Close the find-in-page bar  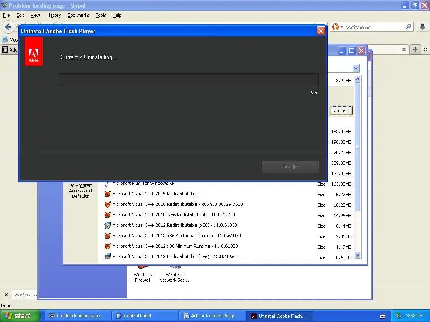pos(6,295)
